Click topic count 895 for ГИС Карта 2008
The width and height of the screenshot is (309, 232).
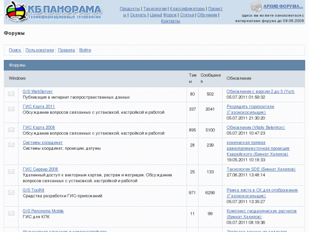193,130
